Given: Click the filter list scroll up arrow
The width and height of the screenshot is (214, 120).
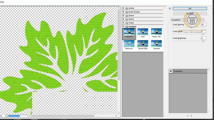Looking at the screenshot, I should (x=165, y=8).
